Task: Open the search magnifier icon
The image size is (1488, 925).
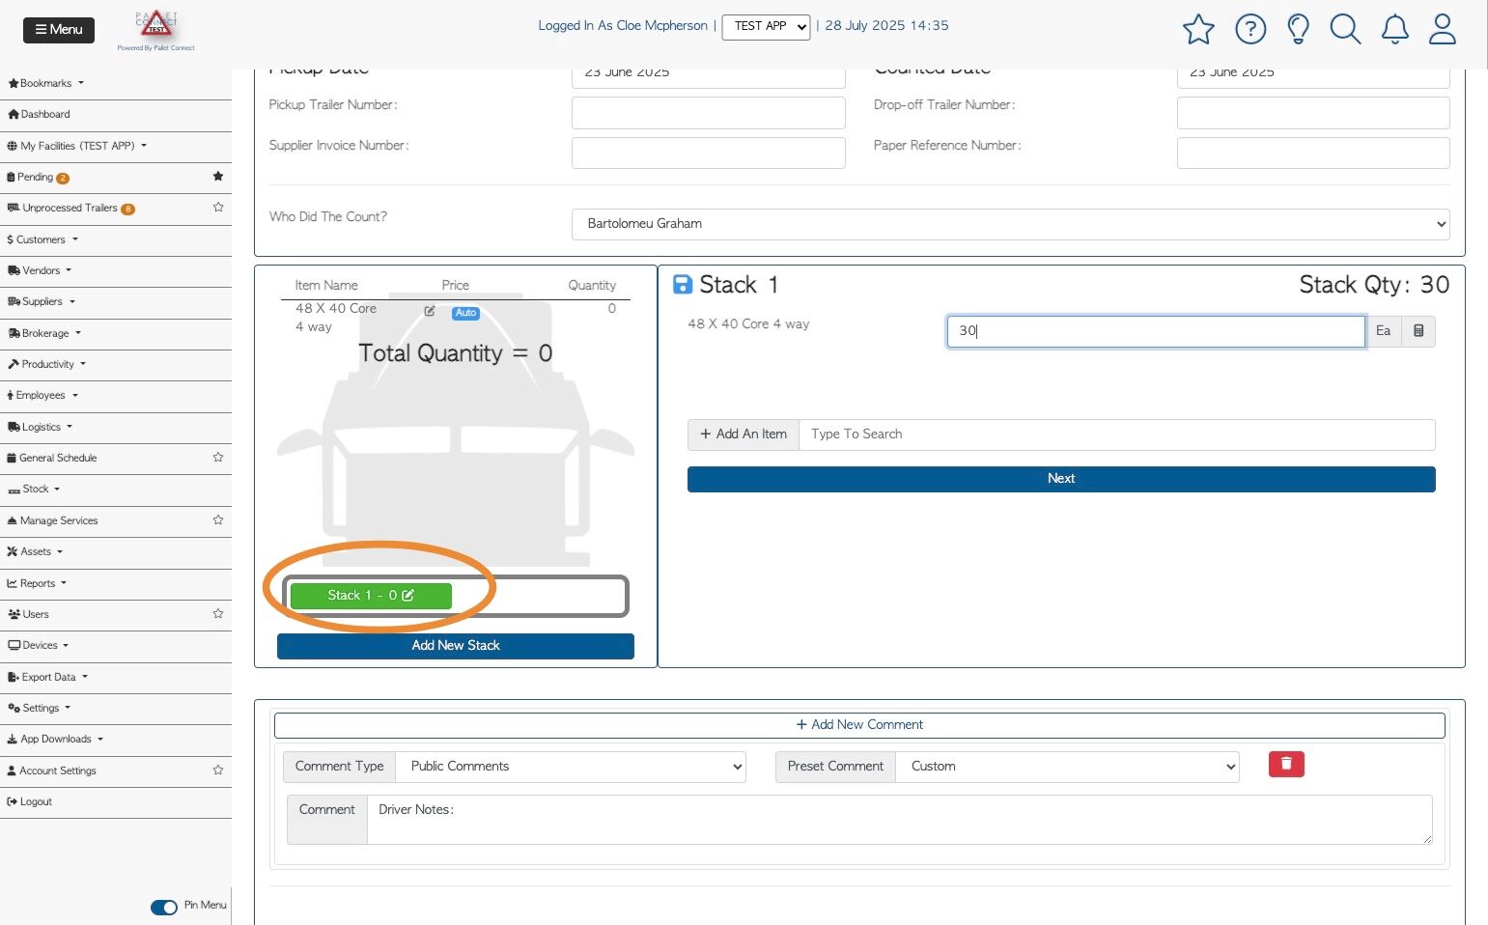Action: click(1344, 30)
